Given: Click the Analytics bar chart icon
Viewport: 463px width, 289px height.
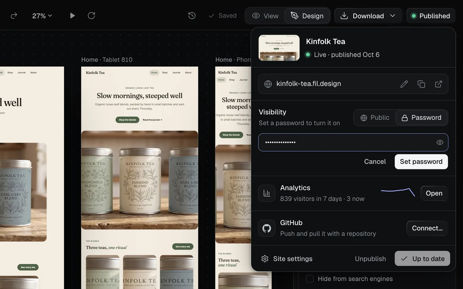Looking at the screenshot, I should (267, 193).
